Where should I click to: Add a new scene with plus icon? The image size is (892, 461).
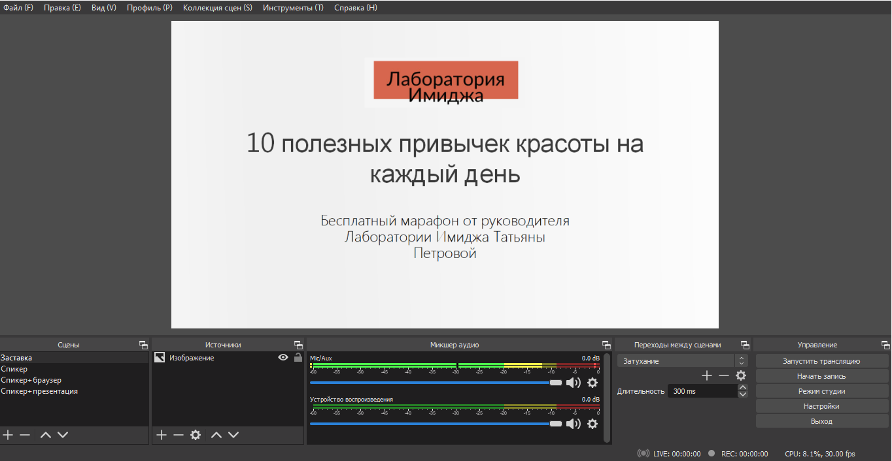tap(8, 435)
